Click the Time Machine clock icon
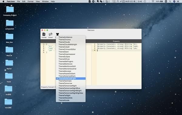Viewport: 182px width, 115px height. (x=145, y=2)
